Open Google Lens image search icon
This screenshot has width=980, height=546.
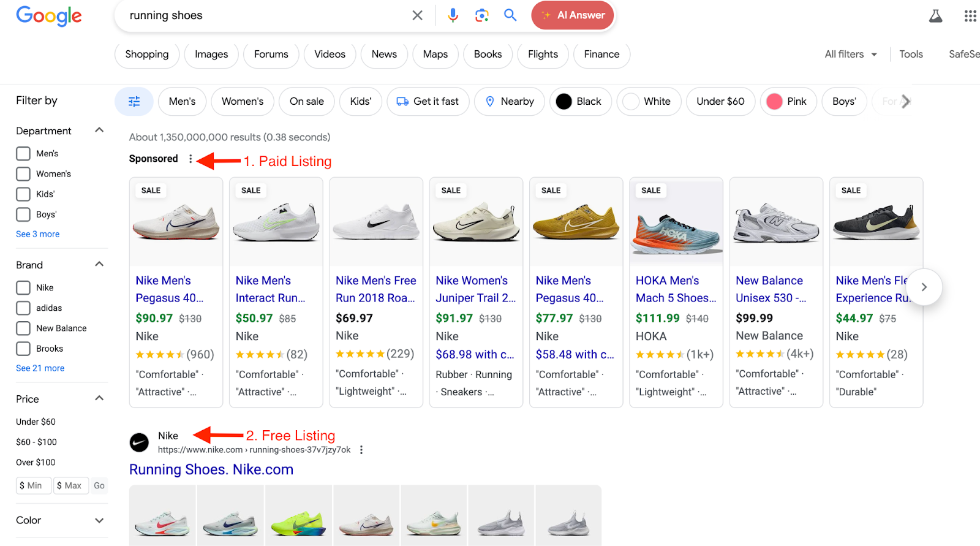point(482,15)
